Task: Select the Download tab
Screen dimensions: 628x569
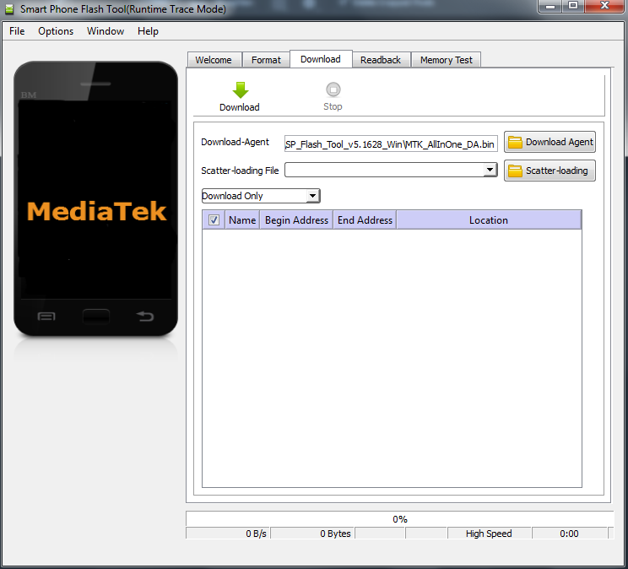Action: (x=321, y=59)
